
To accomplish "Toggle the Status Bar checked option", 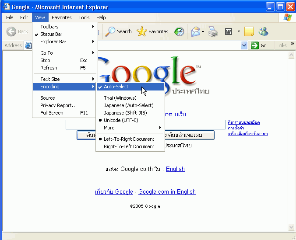I will tap(51, 34).
